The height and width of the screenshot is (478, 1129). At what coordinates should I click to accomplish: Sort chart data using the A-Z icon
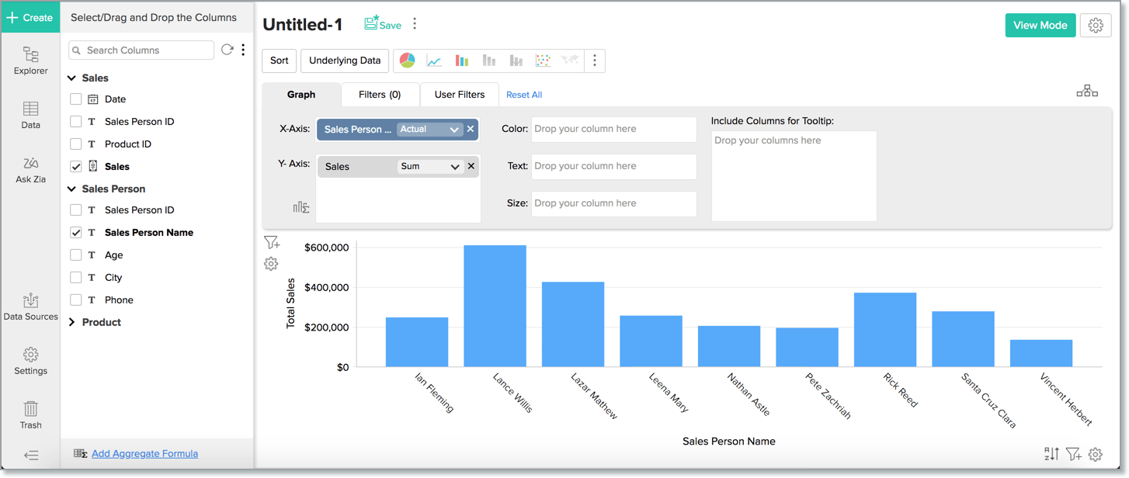(x=1052, y=454)
